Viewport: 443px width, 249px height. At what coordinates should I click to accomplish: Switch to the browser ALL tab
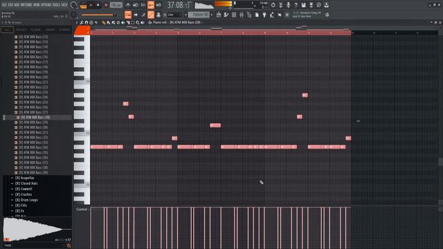pyautogui.click(x=7, y=30)
